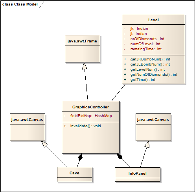The image size is (195, 192).
Task: Click the fieldPicMap: HashMap attribute
Action: point(91,116)
